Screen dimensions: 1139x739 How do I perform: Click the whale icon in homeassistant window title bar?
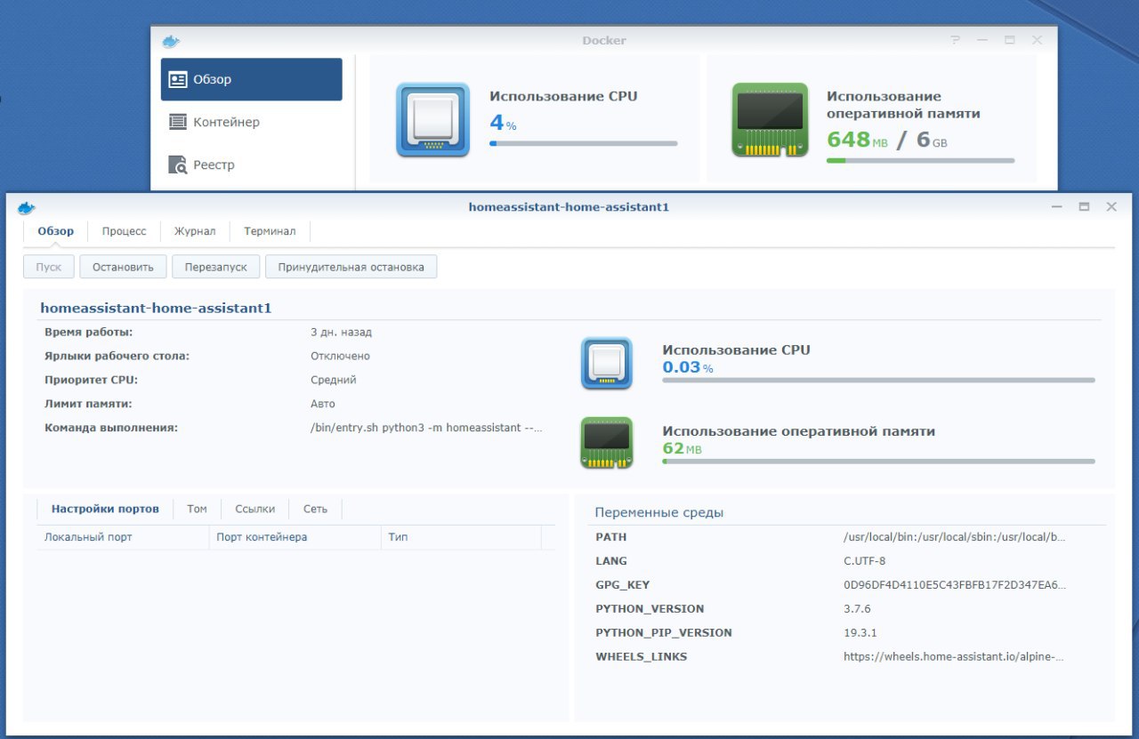[27, 207]
